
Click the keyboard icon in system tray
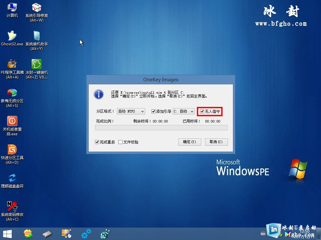coord(263,233)
